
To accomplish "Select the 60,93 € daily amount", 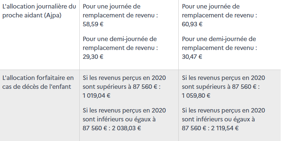I will (x=192, y=24).
